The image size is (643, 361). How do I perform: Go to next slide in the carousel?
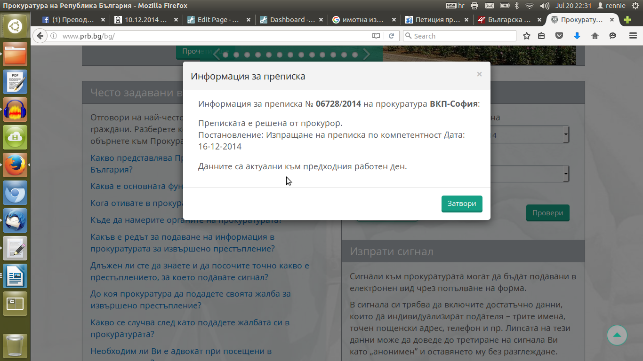367,55
